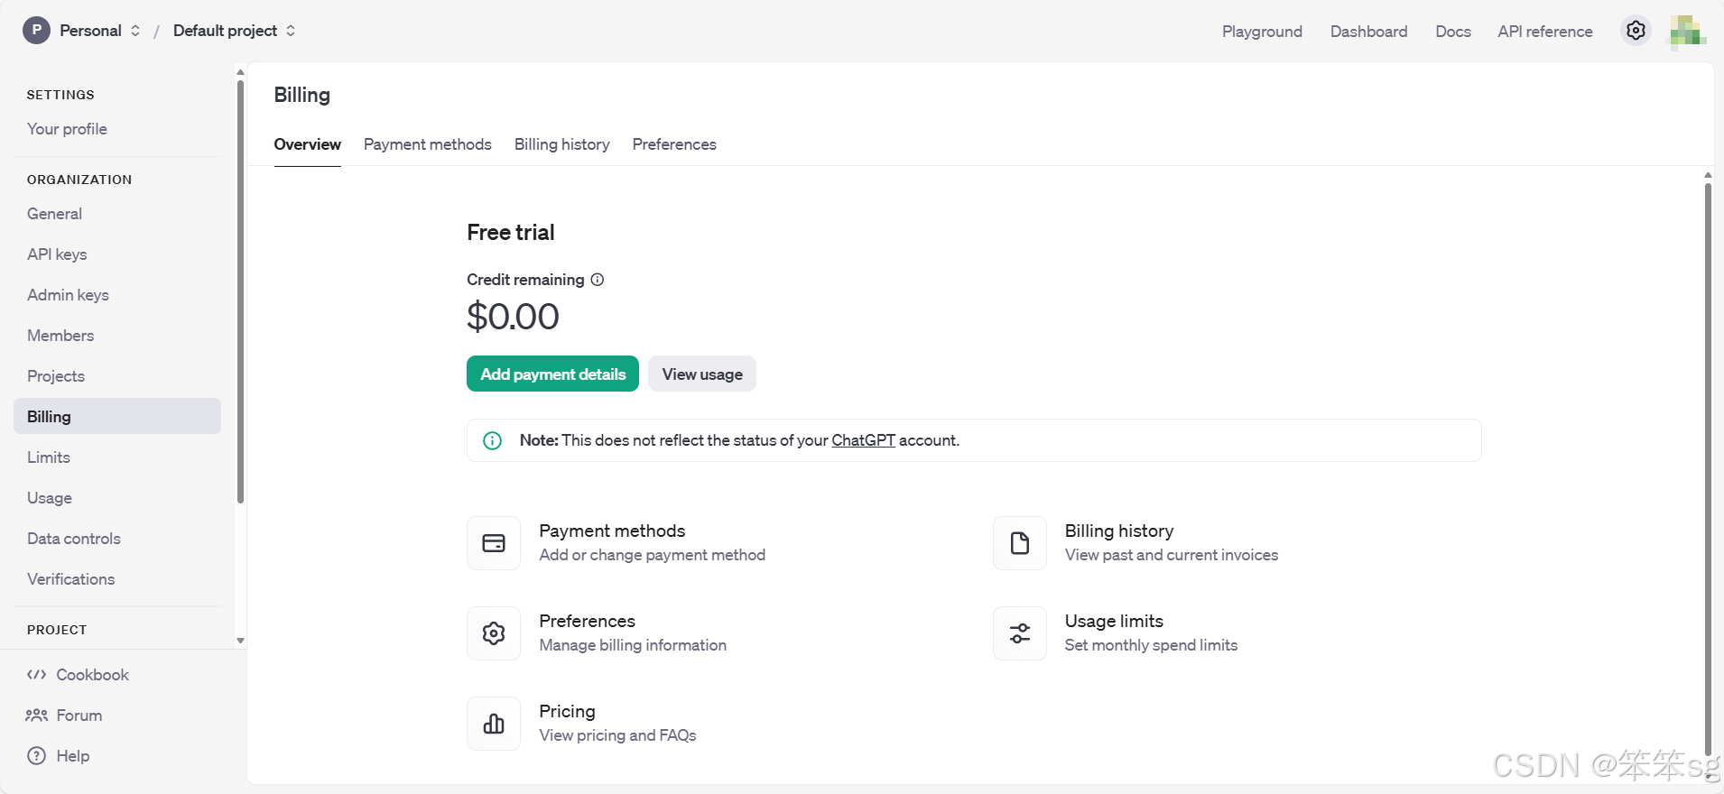The width and height of the screenshot is (1724, 794).
Task: Click the Pricing bar chart icon
Action: tap(494, 724)
